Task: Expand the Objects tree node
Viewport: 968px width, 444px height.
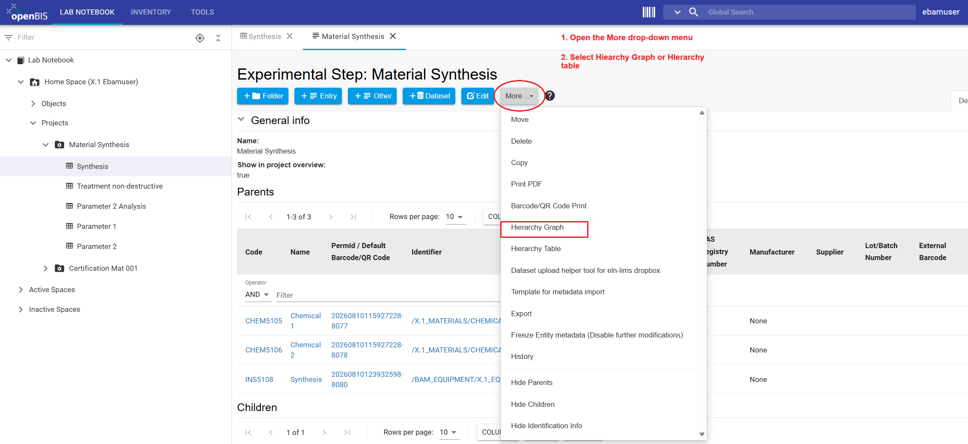Action: pos(33,104)
